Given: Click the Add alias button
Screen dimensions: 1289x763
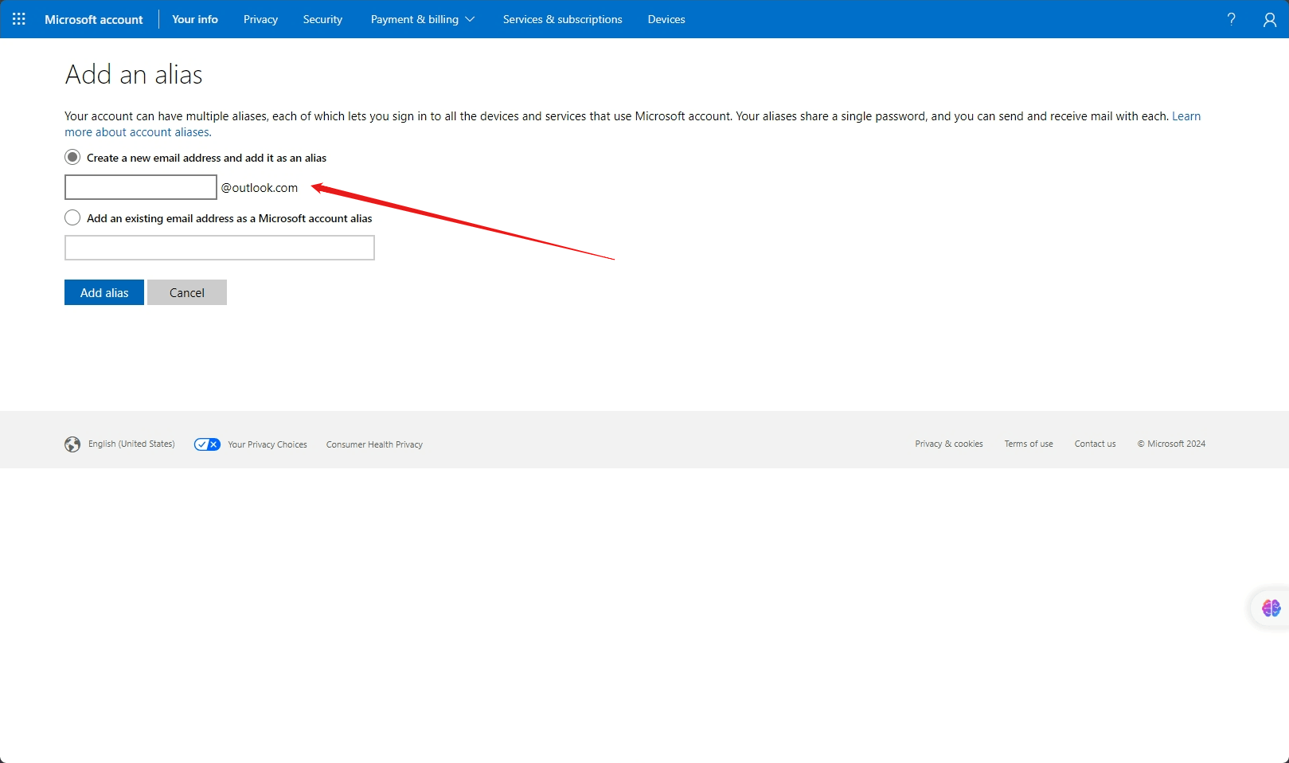Looking at the screenshot, I should coord(104,292).
